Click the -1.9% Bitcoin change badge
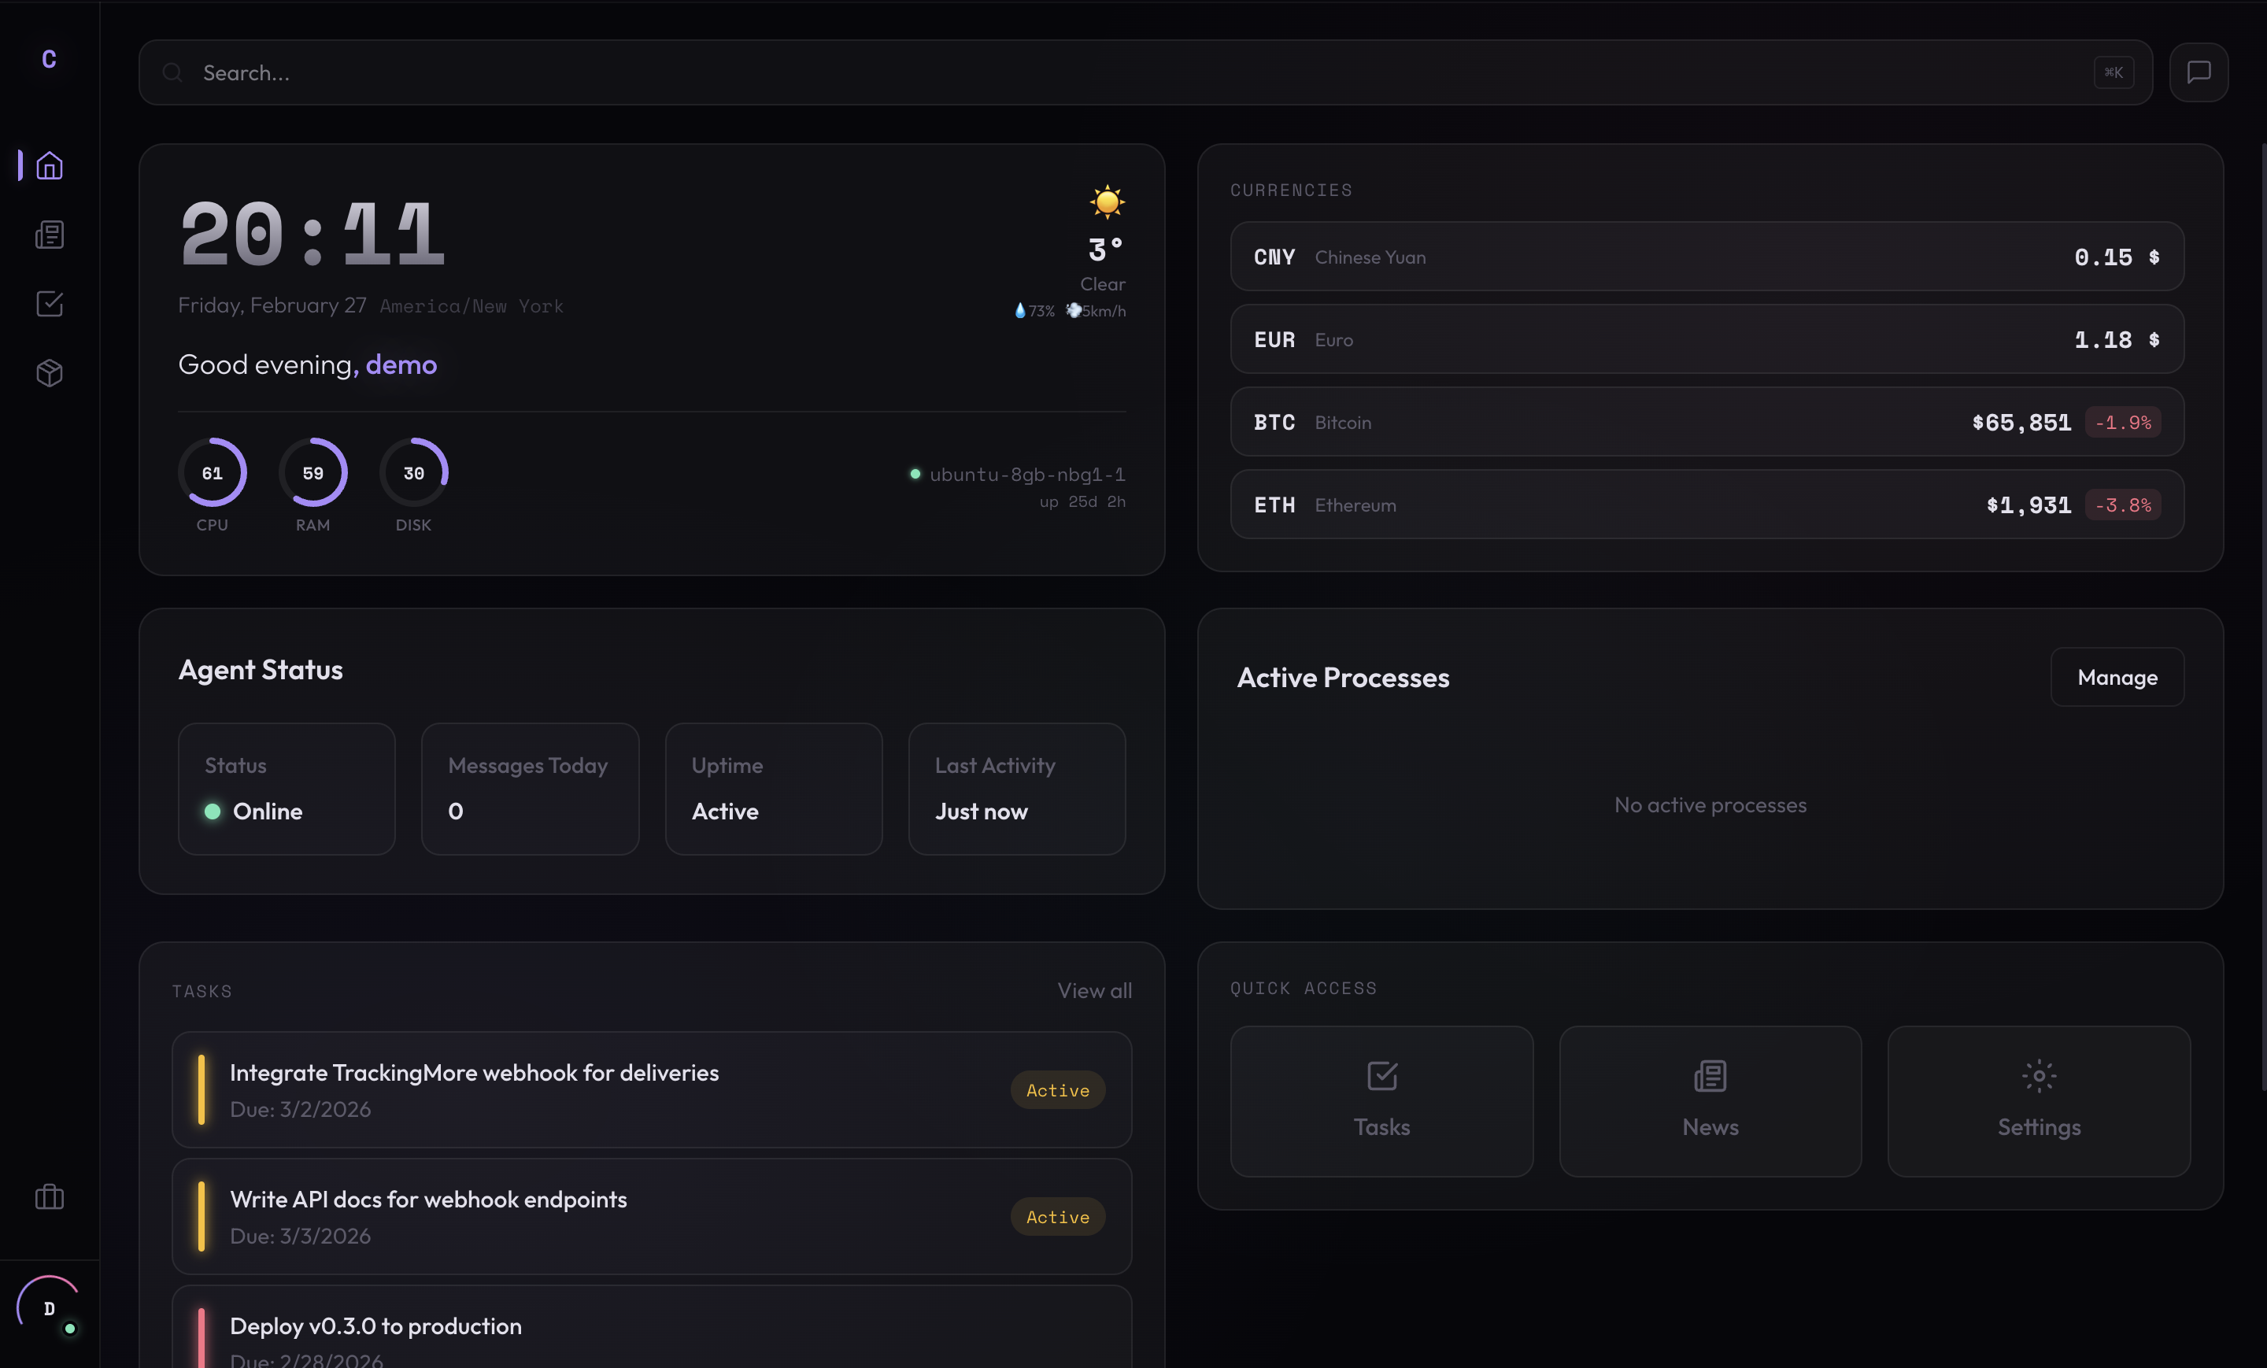Screen dimensions: 2267x1368 pos(2122,422)
